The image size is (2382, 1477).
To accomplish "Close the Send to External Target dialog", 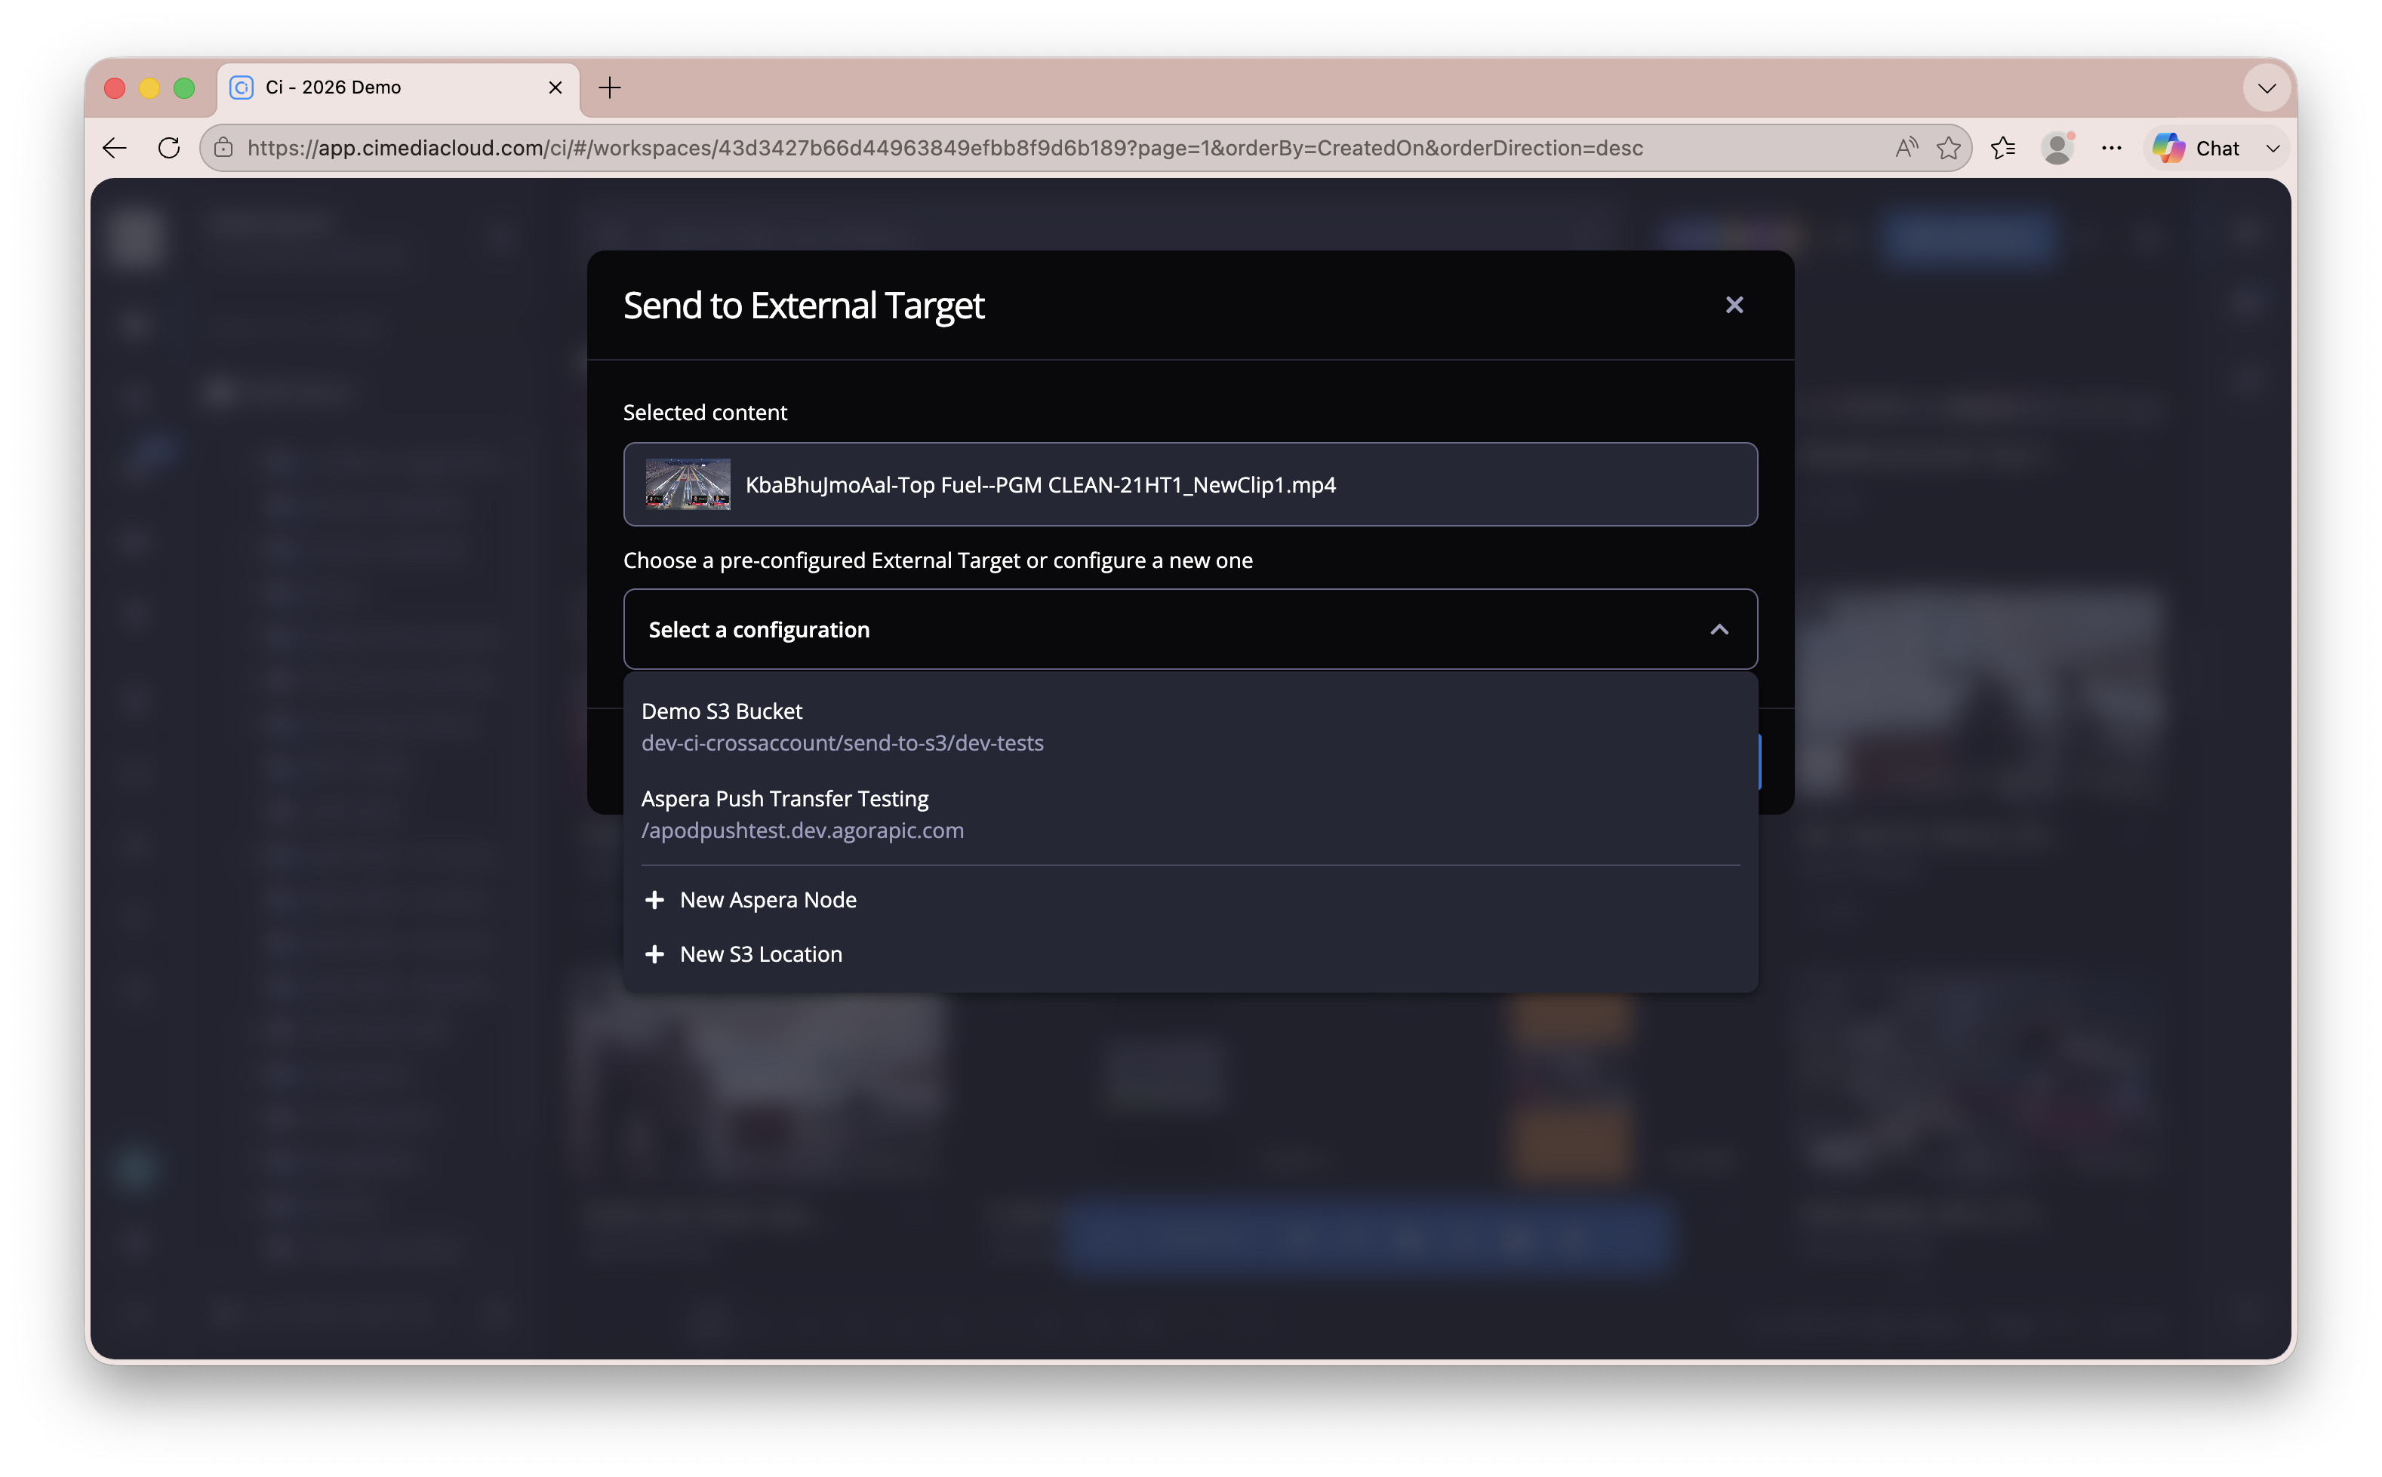I will click(x=1734, y=306).
